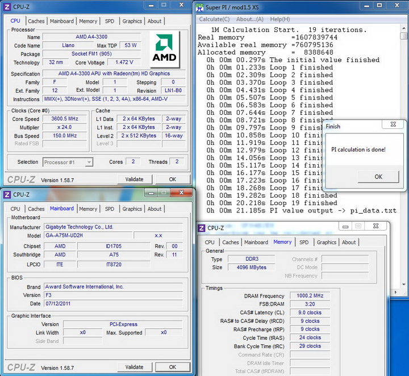This screenshot has width=409, height=376.
Task: Close the Finish dialog with its X button
Action: pyautogui.click(x=393, y=124)
